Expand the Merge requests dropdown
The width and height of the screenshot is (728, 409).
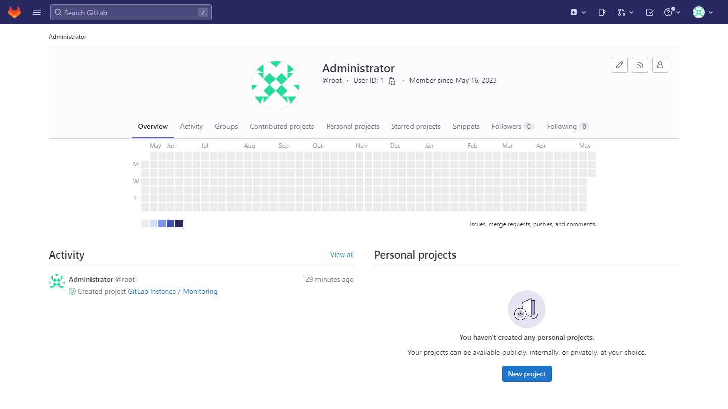pos(626,12)
